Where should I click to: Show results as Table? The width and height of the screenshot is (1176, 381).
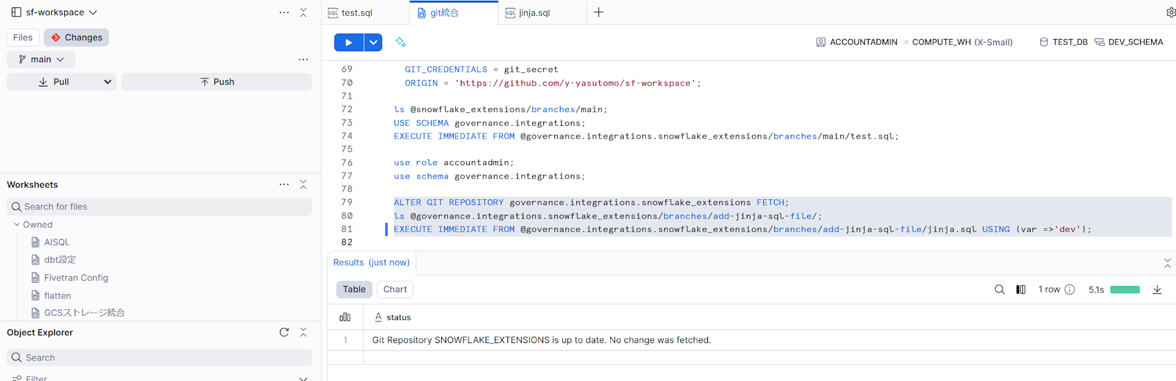[x=355, y=289]
